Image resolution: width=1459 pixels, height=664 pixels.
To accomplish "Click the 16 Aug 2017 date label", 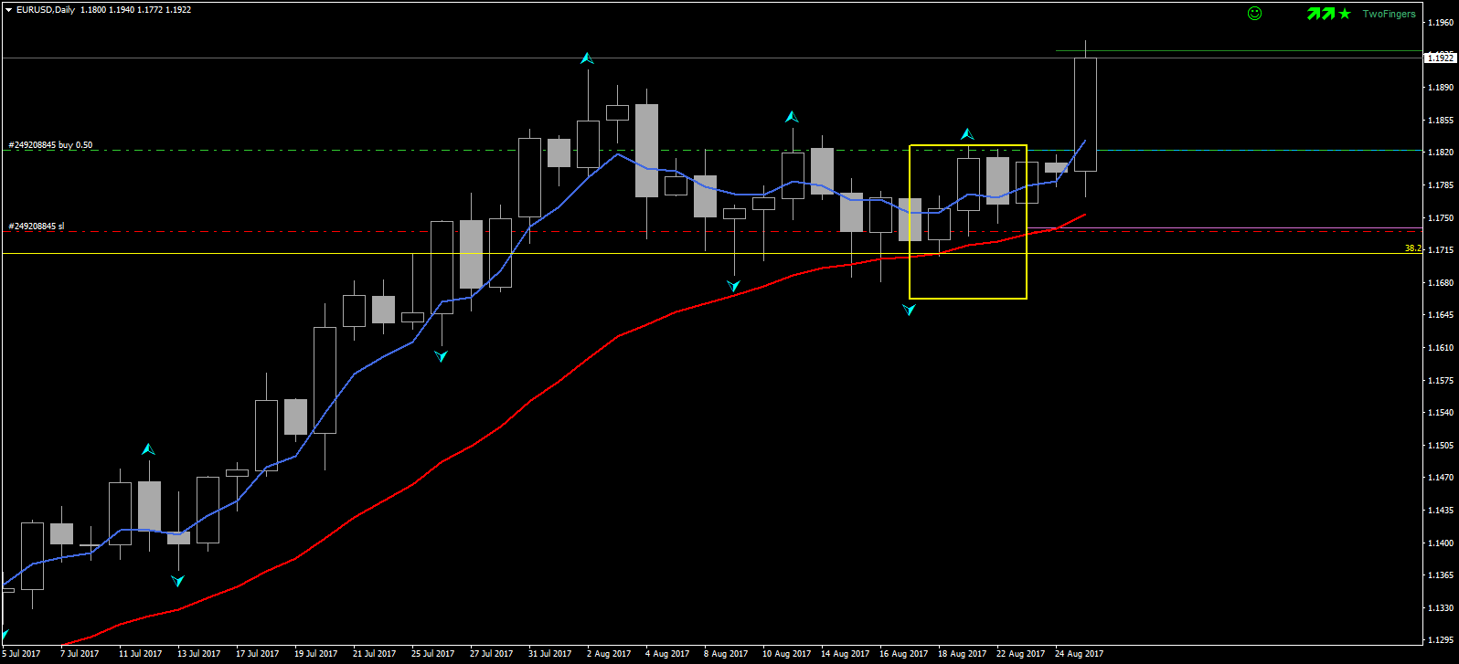I will (903, 654).
